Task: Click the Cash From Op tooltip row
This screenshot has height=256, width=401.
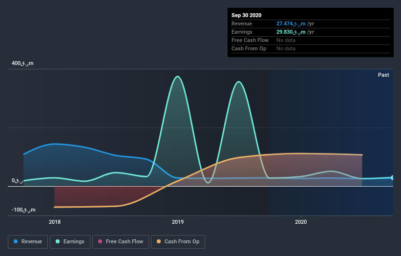Action: 311,48
